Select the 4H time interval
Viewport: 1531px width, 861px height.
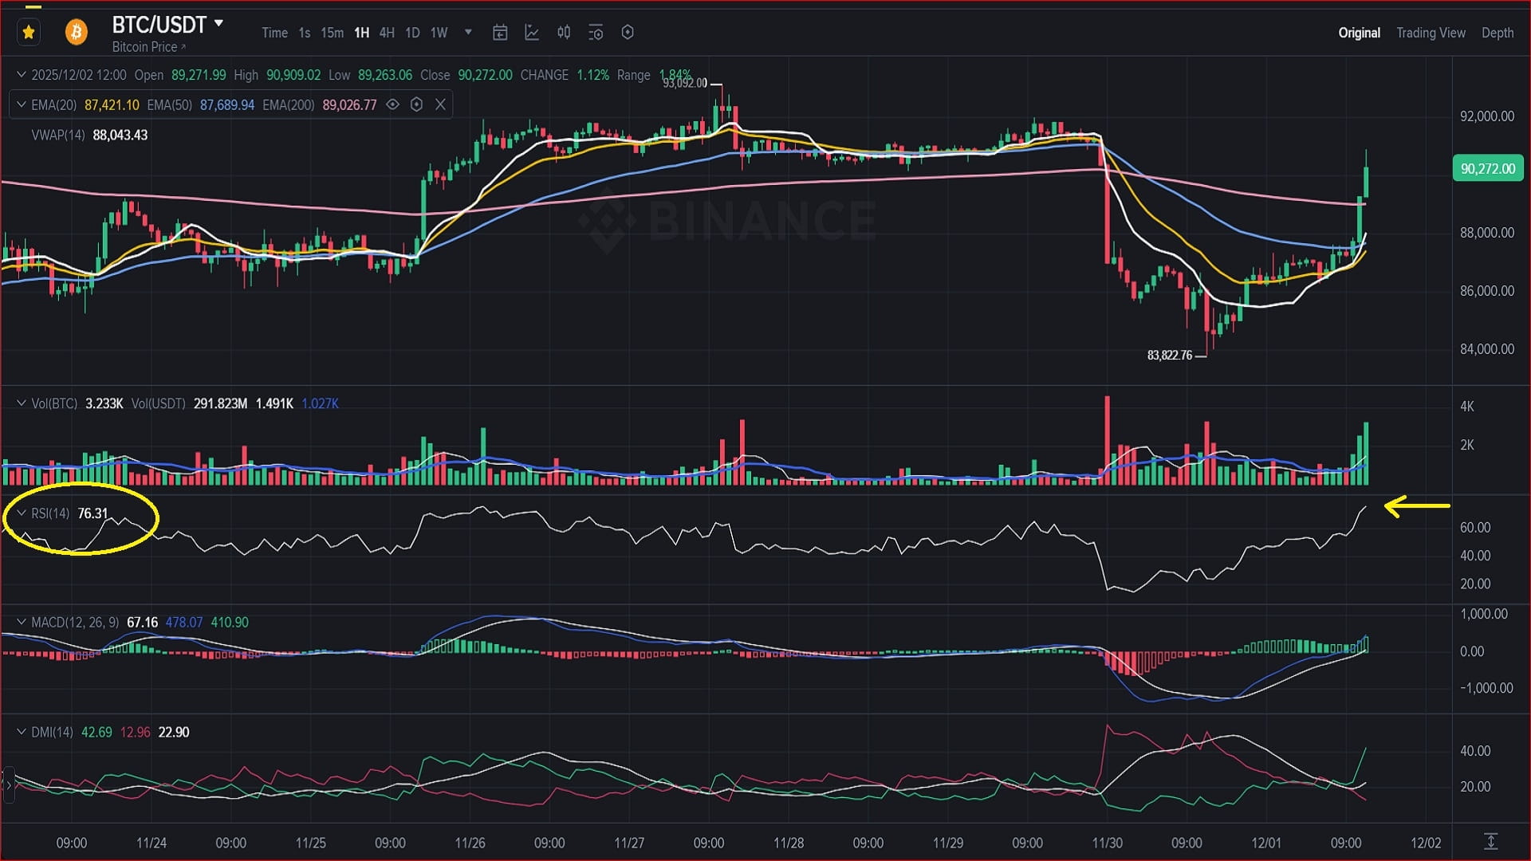[387, 33]
